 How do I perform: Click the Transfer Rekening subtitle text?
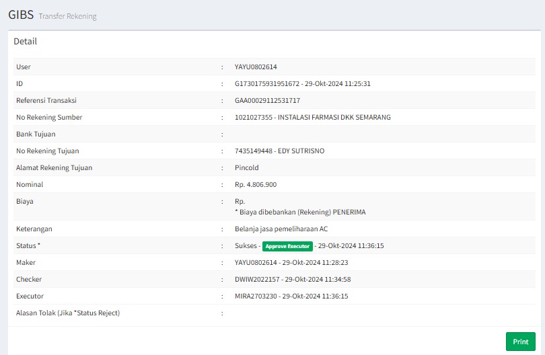[67, 16]
